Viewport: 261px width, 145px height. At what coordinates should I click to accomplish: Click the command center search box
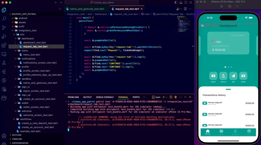[x=102, y=3]
